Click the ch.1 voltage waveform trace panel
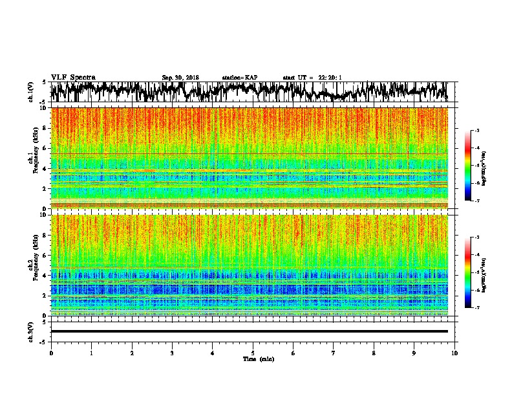Image resolution: width=512 pixels, height=396 pixels. coord(254,92)
